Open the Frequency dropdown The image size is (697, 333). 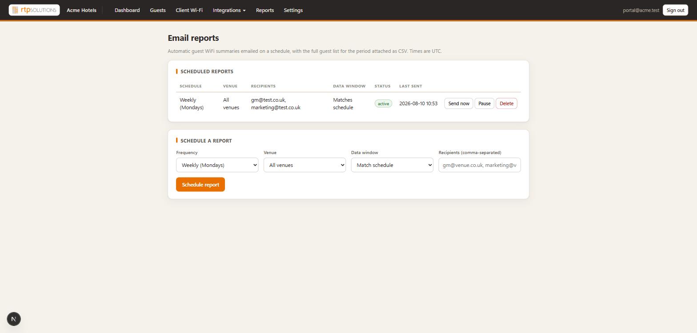217,165
